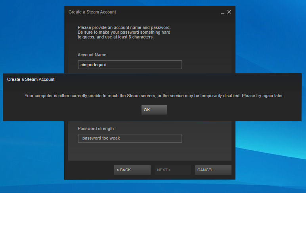
Task: Select the 'password too weak' strength box
Action: tap(130, 138)
